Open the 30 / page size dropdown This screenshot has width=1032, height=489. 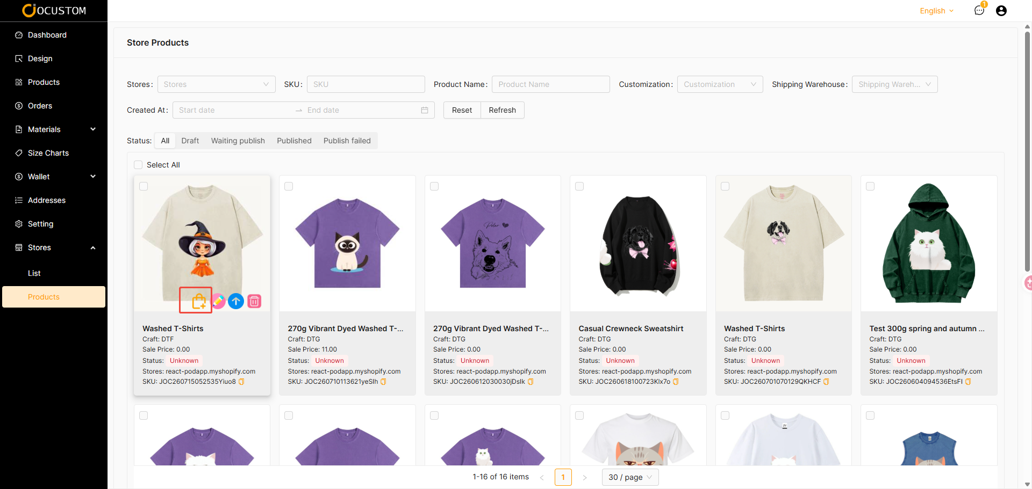630,477
